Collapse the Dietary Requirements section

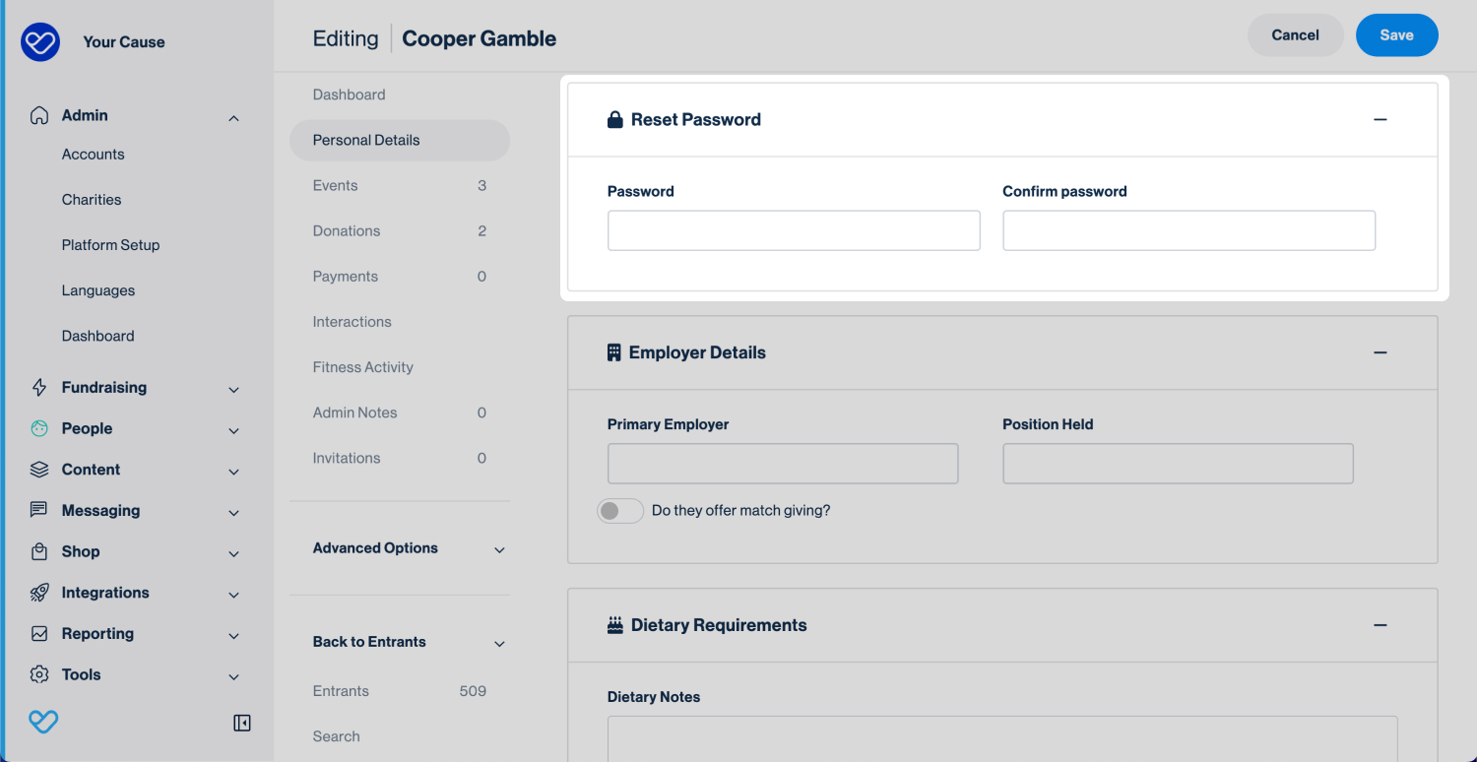pyautogui.click(x=1380, y=626)
